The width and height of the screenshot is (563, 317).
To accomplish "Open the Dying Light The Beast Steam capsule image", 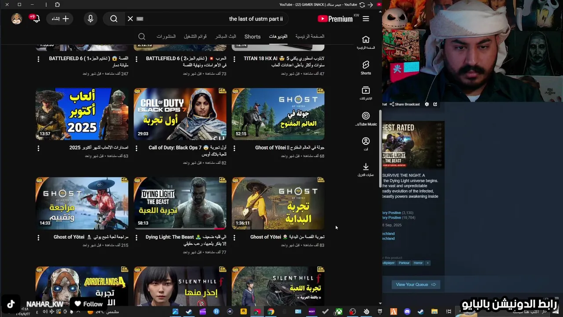I will pyautogui.click(x=413, y=144).
